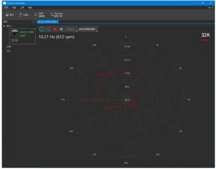Open the 帮助 (Help) menu
Viewport: 216px width, 169px height.
point(30,7)
